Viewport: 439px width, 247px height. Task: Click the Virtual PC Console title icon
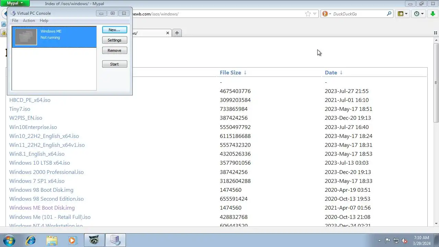[x=13, y=13]
